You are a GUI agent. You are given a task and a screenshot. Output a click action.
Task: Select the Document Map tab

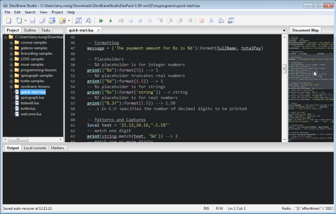click(305, 30)
